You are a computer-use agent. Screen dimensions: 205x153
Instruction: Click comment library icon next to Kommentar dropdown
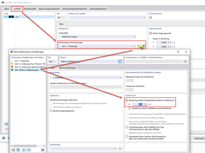120,148
